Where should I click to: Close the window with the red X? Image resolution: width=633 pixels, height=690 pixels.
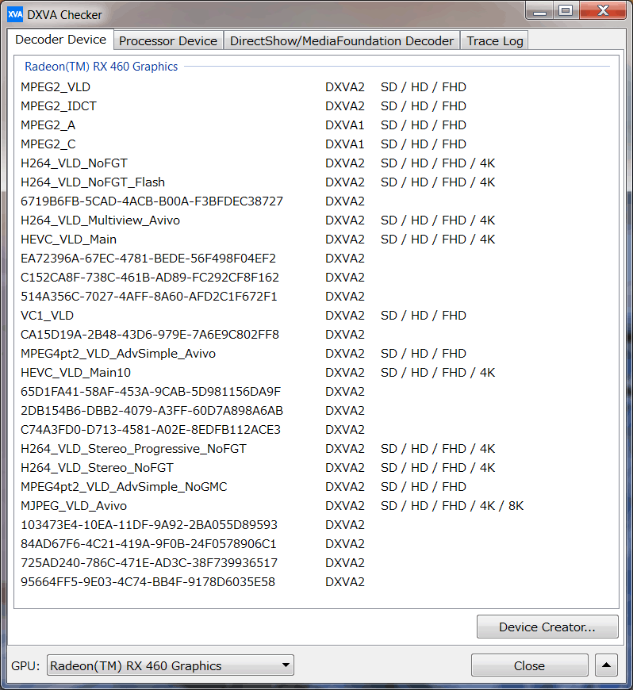pos(603,11)
